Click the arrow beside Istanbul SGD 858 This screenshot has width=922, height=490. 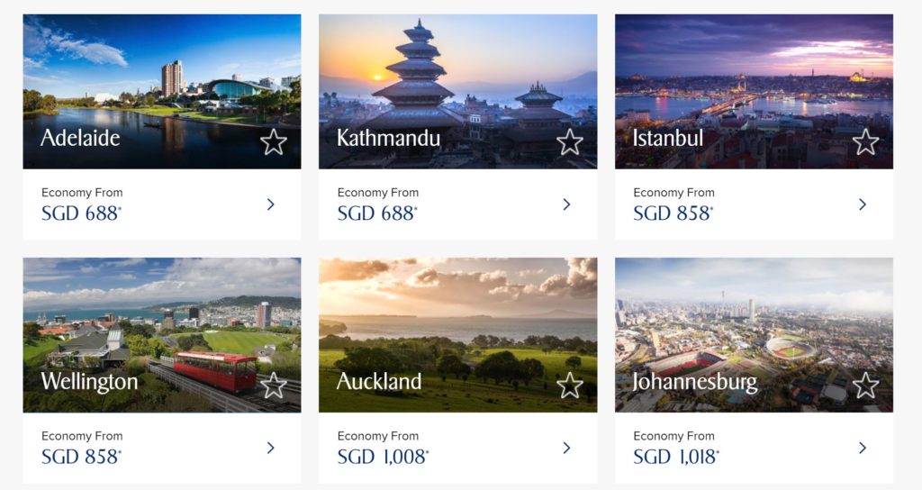(x=863, y=204)
